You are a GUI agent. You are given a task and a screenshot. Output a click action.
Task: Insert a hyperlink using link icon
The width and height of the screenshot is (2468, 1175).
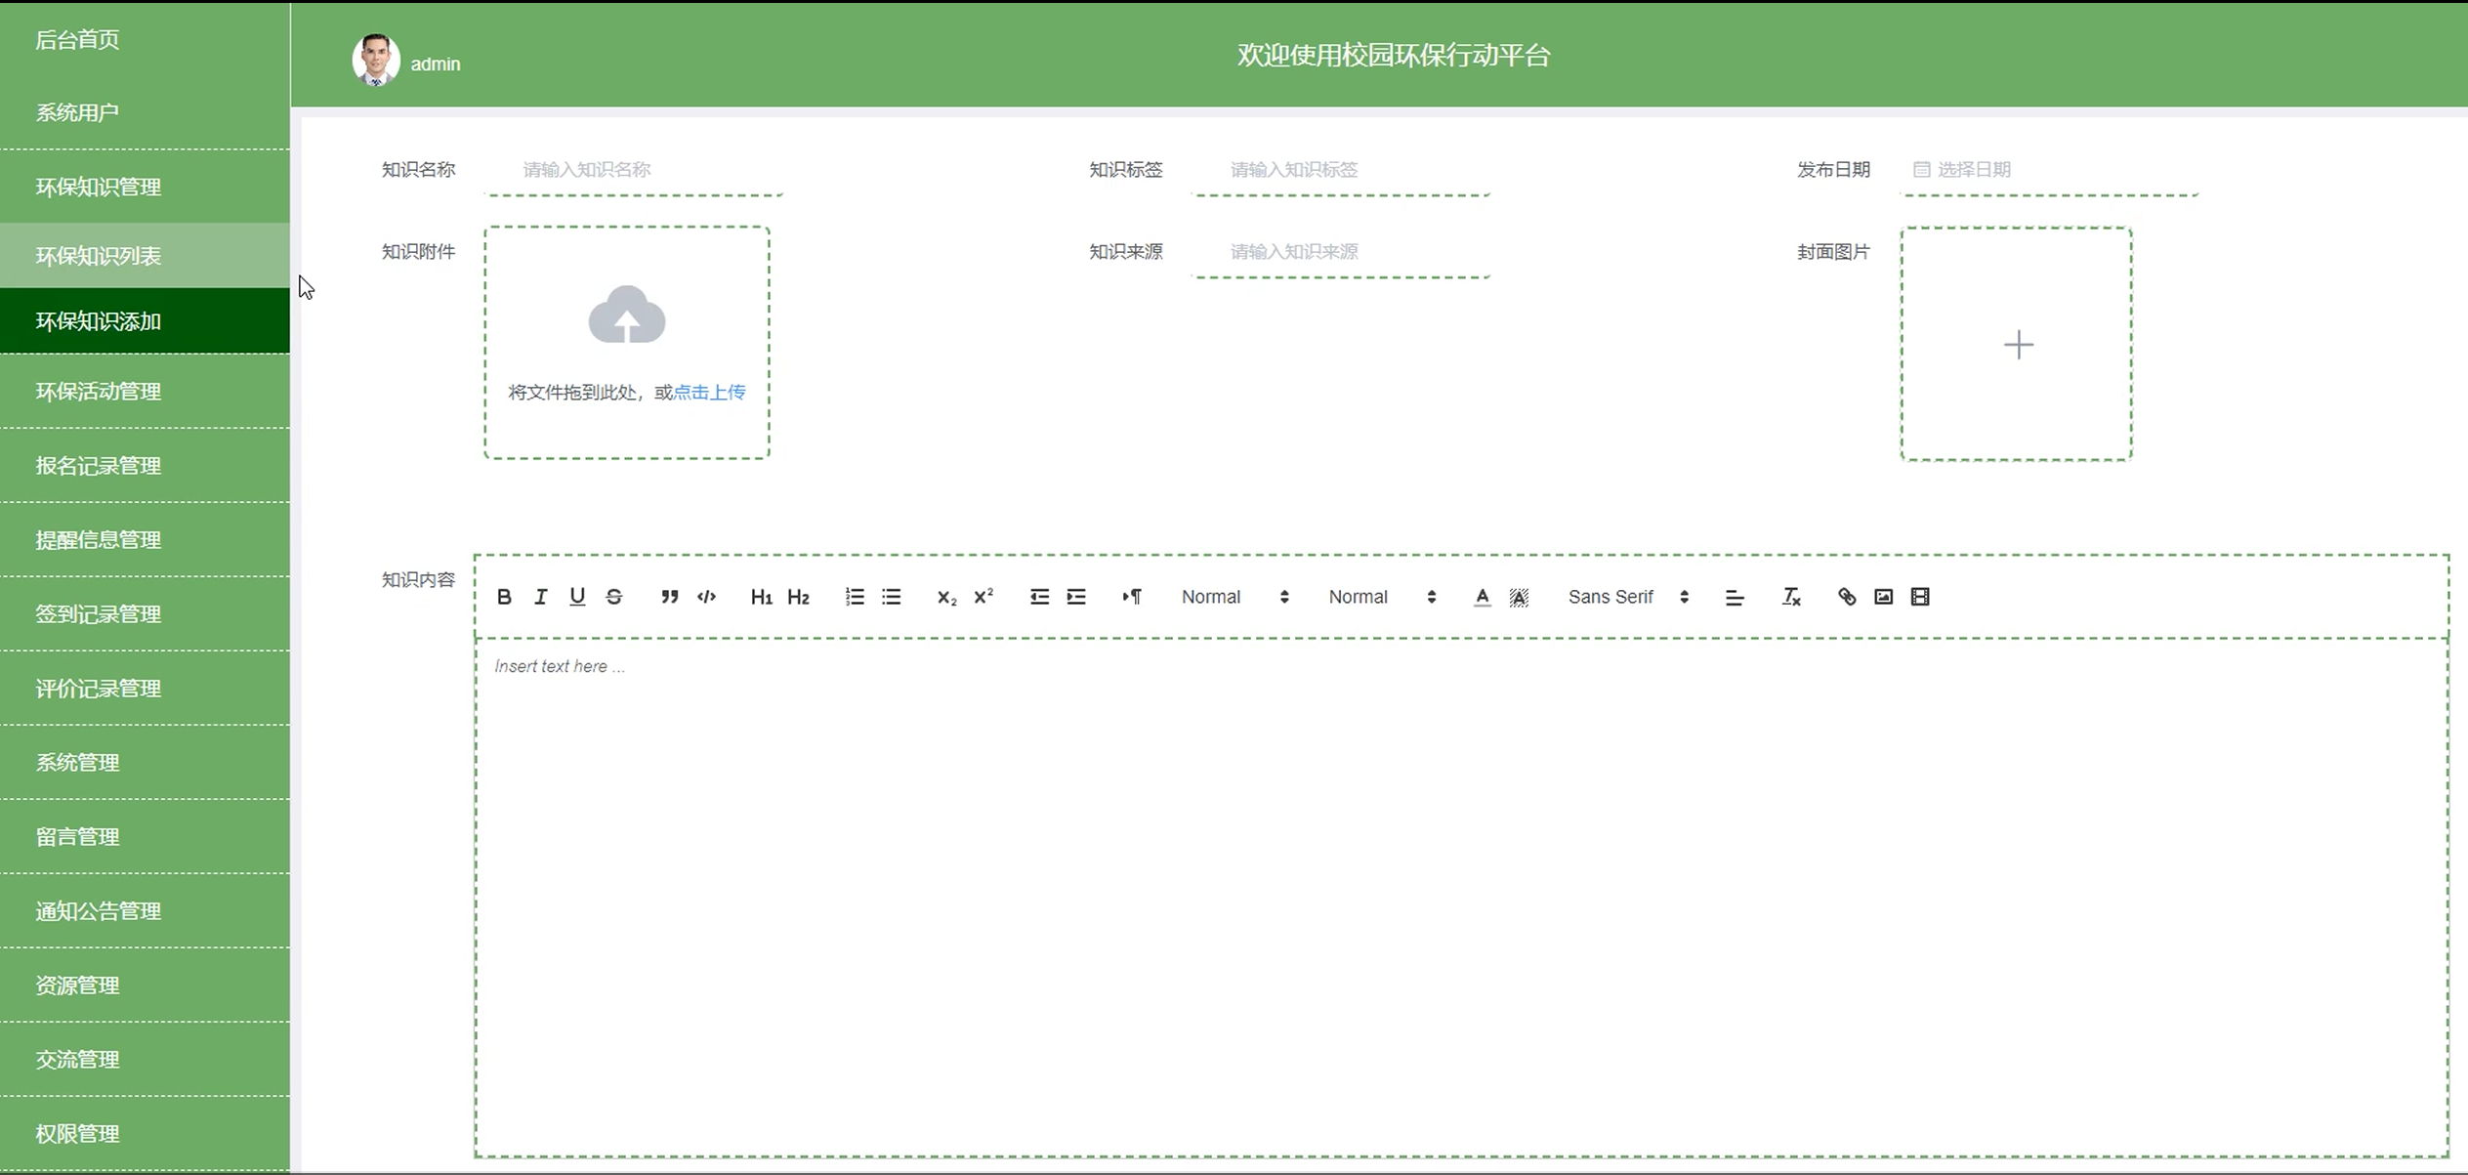click(1846, 597)
